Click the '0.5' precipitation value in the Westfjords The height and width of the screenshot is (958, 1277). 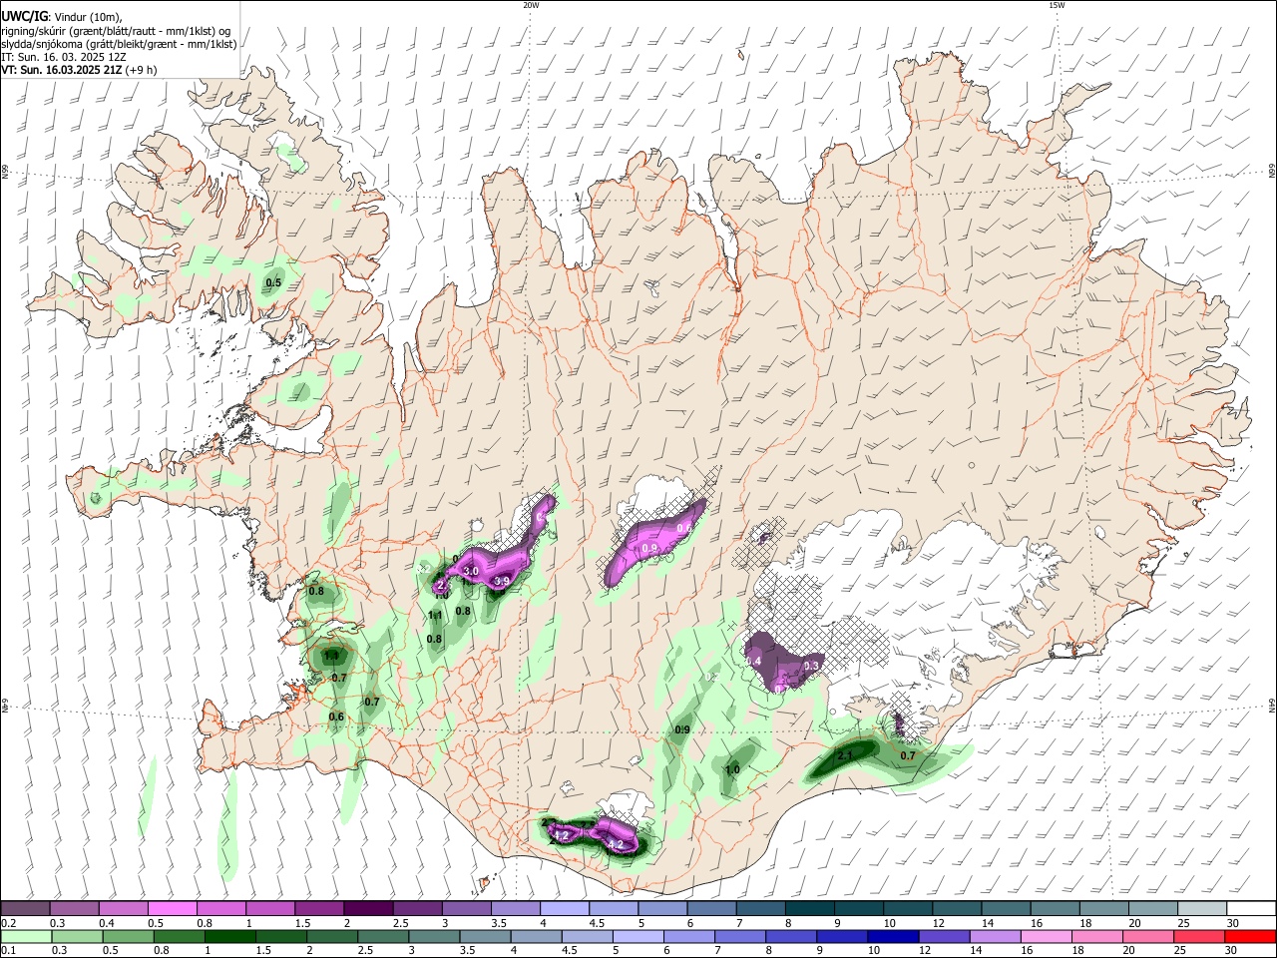point(273,283)
